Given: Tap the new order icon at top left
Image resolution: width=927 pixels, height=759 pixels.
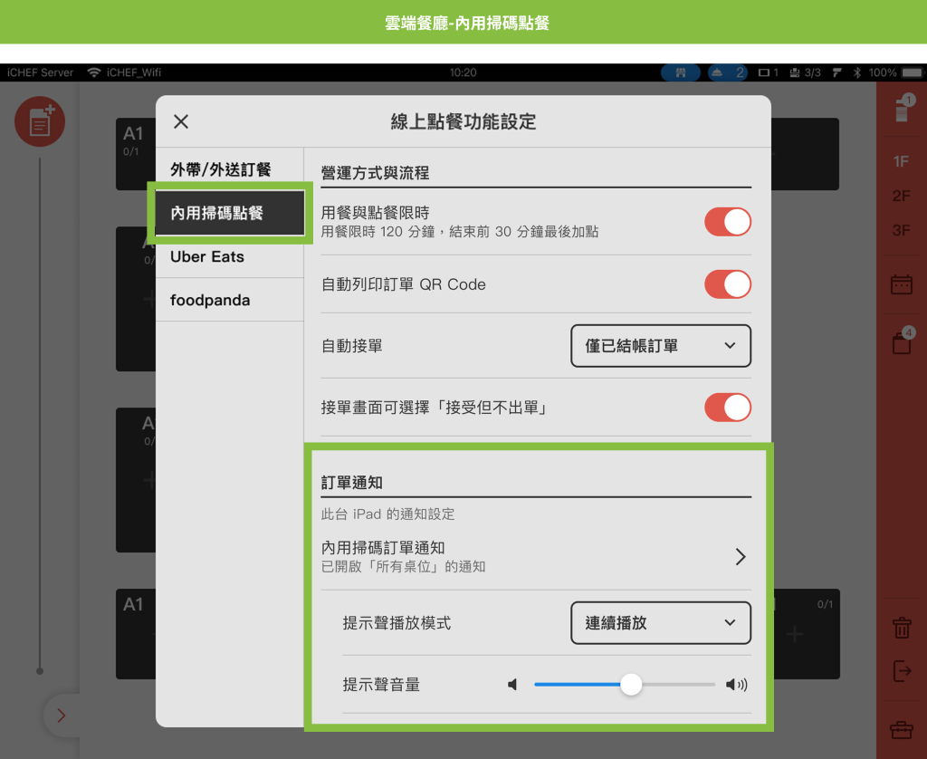Looking at the screenshot, I should click(x=40, y=121).
